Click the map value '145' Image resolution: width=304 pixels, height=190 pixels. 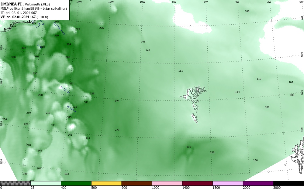tap(143, 41)
